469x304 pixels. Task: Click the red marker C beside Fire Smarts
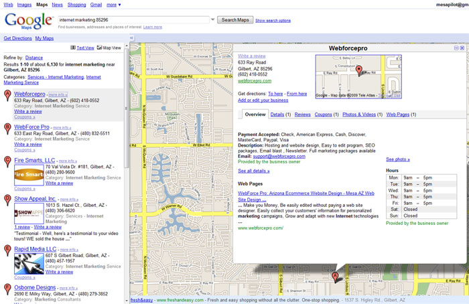point(7,162)
